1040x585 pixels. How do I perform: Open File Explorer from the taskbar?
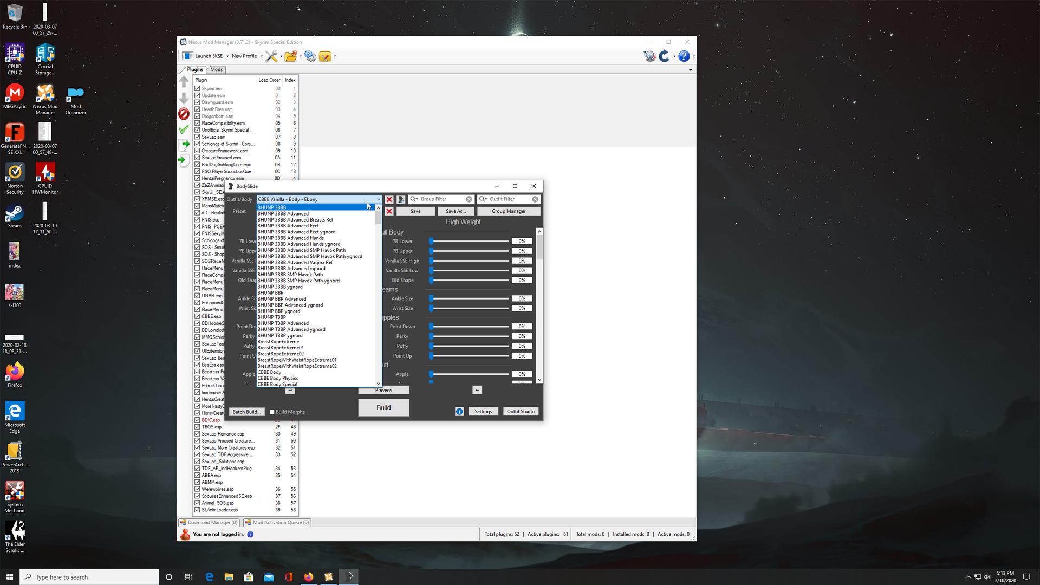click(x=229, y=577)
